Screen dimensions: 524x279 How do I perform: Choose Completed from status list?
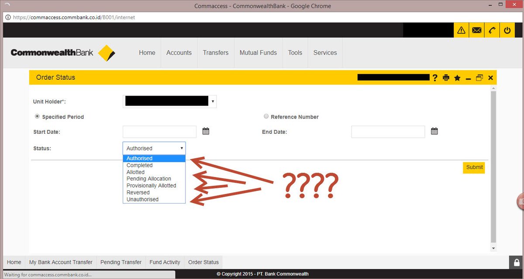(x=154, y=165)
